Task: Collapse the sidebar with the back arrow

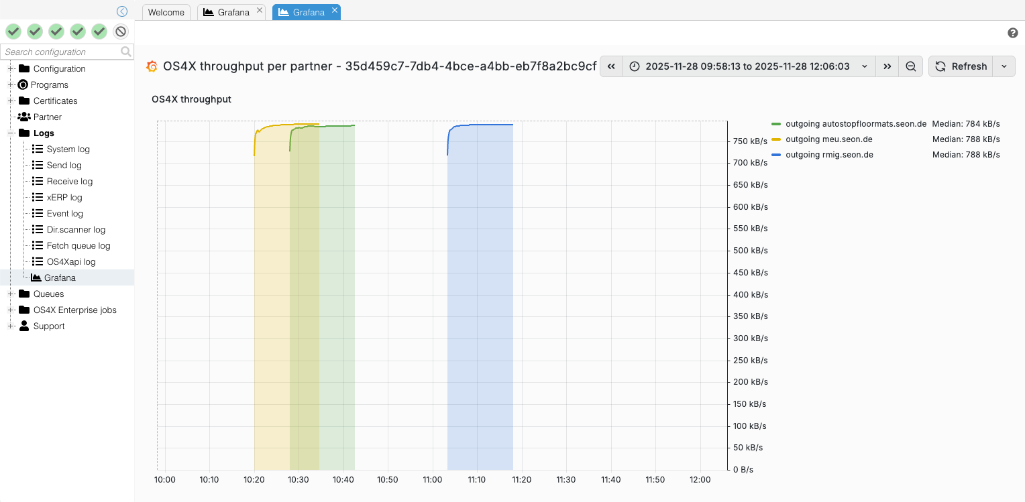Action: pos(121,11)
